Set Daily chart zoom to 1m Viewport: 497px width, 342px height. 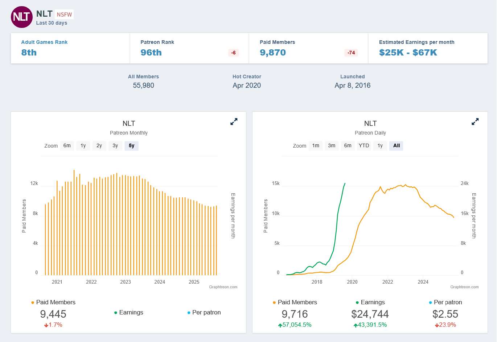pyautogui.click(x=316, y=146)
